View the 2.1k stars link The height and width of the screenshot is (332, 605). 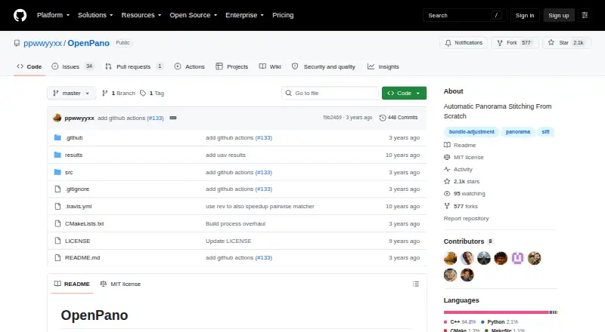coord(462,181)
